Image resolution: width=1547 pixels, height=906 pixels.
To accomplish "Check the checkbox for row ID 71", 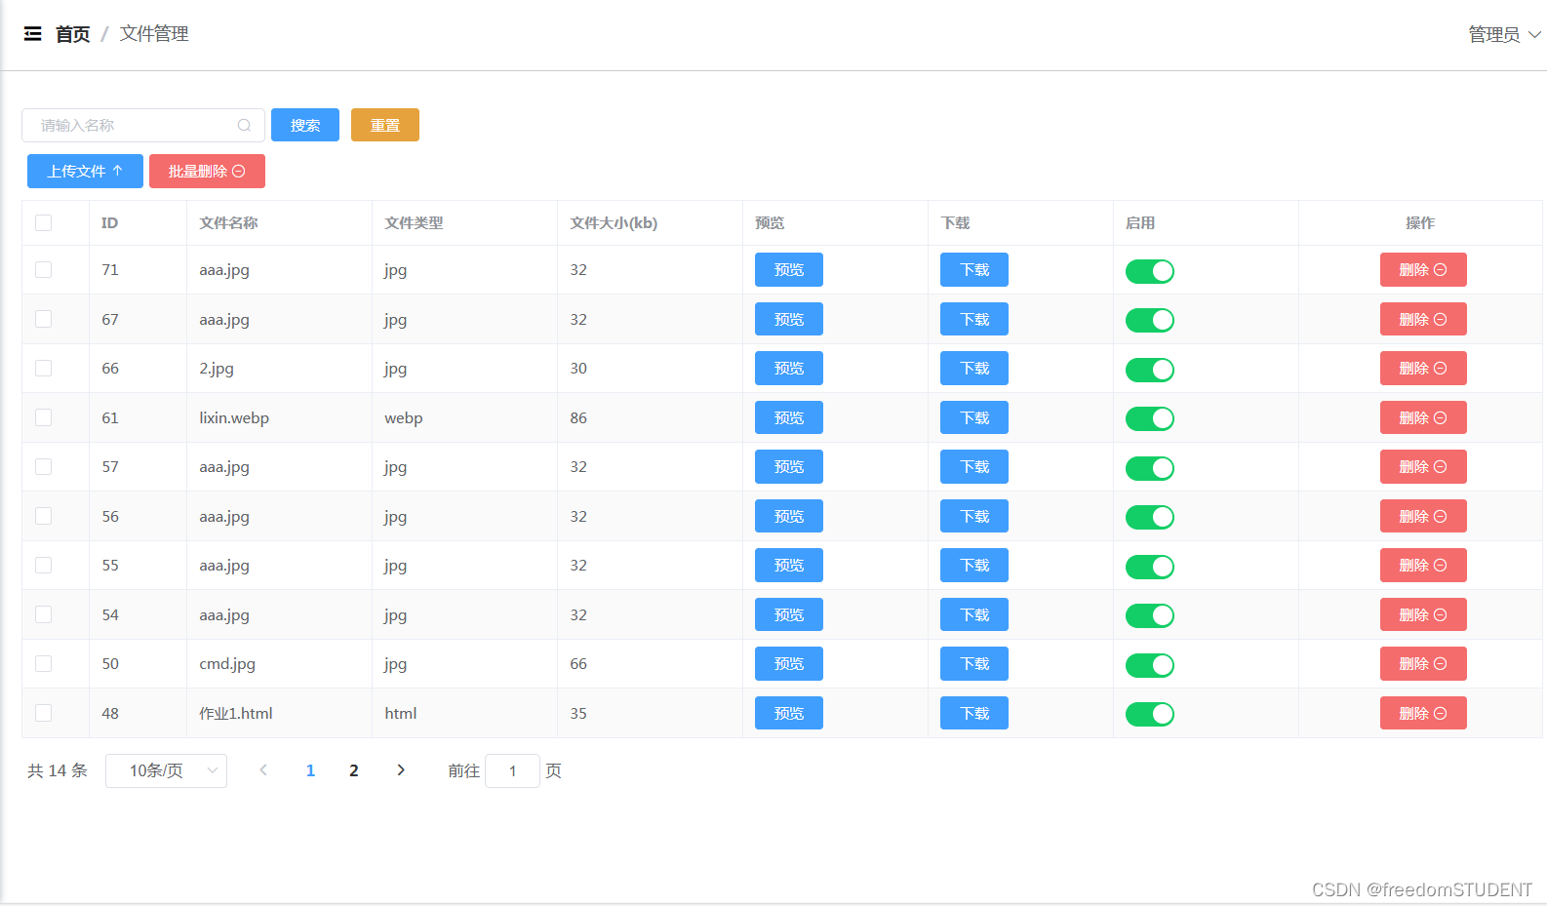I will tap(43, 269).
